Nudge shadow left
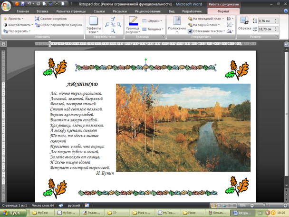Image resolution: width=289 pixels, height=217 pixels. coord(107,25)
